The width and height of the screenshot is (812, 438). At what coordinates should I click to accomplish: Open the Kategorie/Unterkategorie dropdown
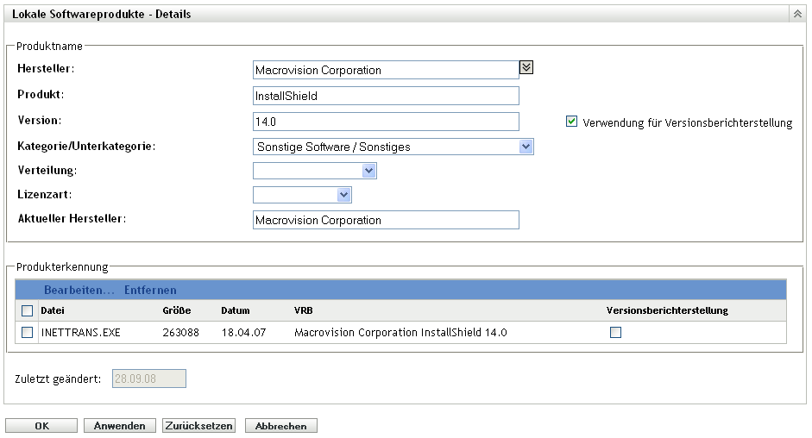click(526, 147)
